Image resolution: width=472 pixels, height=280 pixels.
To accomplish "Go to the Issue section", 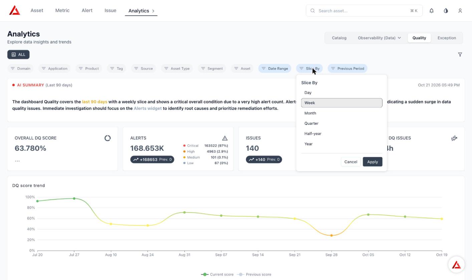I will pyautogui.click(x=110, y=10).
